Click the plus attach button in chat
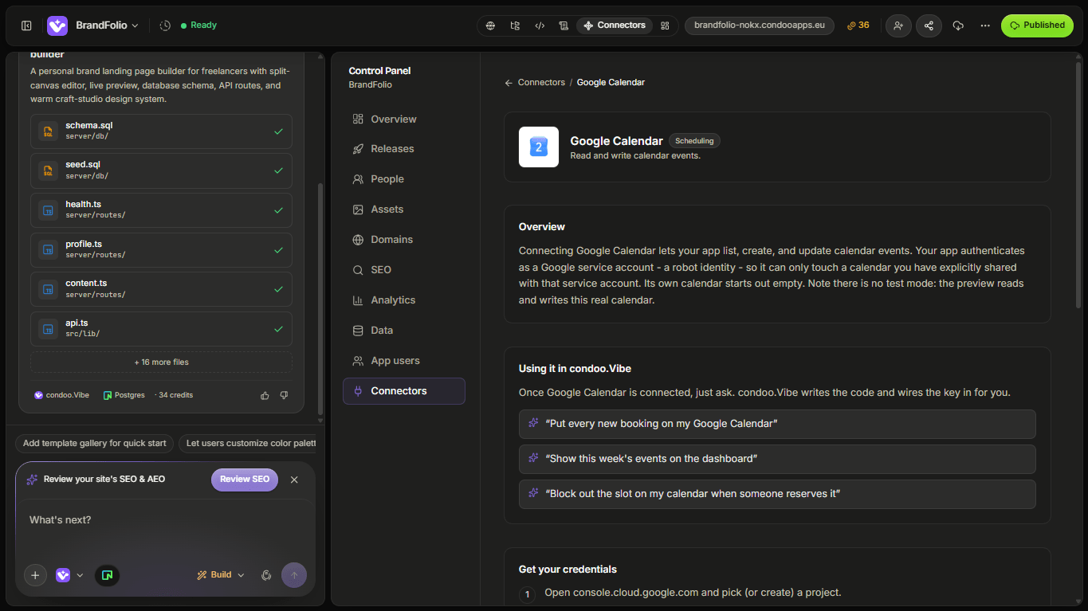1088x611 pixels. [35, 575]
